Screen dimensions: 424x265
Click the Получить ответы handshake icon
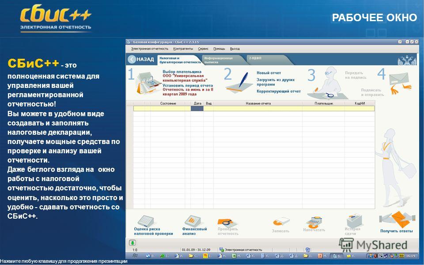click(397, 219)
